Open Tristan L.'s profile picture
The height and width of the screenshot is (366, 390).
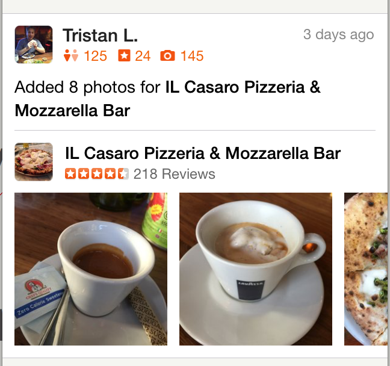tap(34, 45)
